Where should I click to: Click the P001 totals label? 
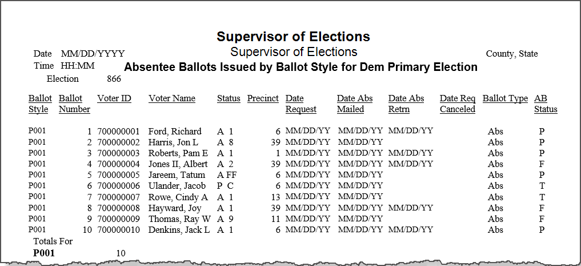44,253
